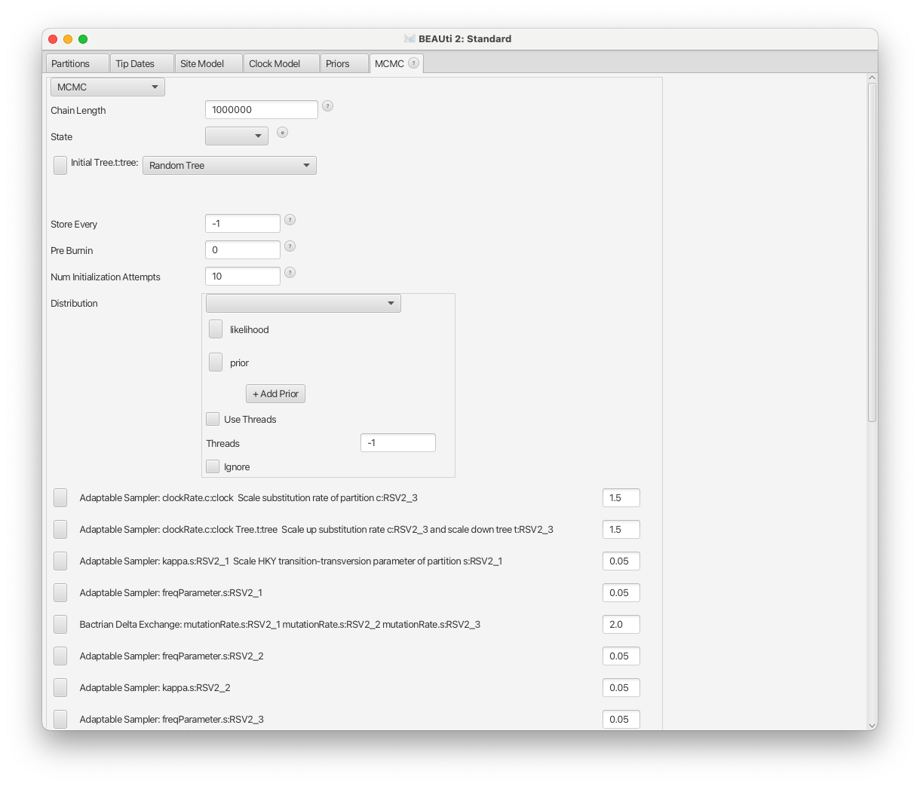Click weight field for kappa.s:RSV2_1
This screenshot has width=920, height=786.
point(621,561)
